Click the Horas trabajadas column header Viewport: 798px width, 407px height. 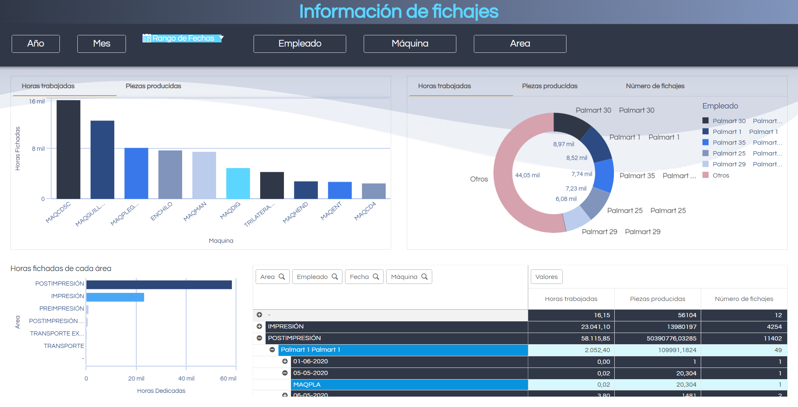coord(571,299)
